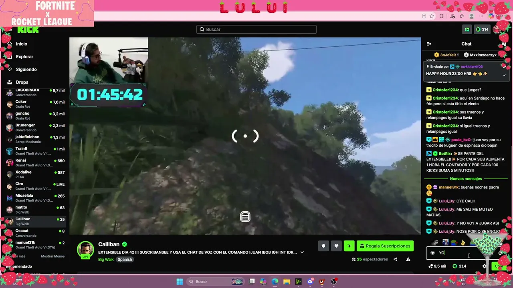
Task: Collapse the chat panel with the arrow icon
Action: point(429,44)
